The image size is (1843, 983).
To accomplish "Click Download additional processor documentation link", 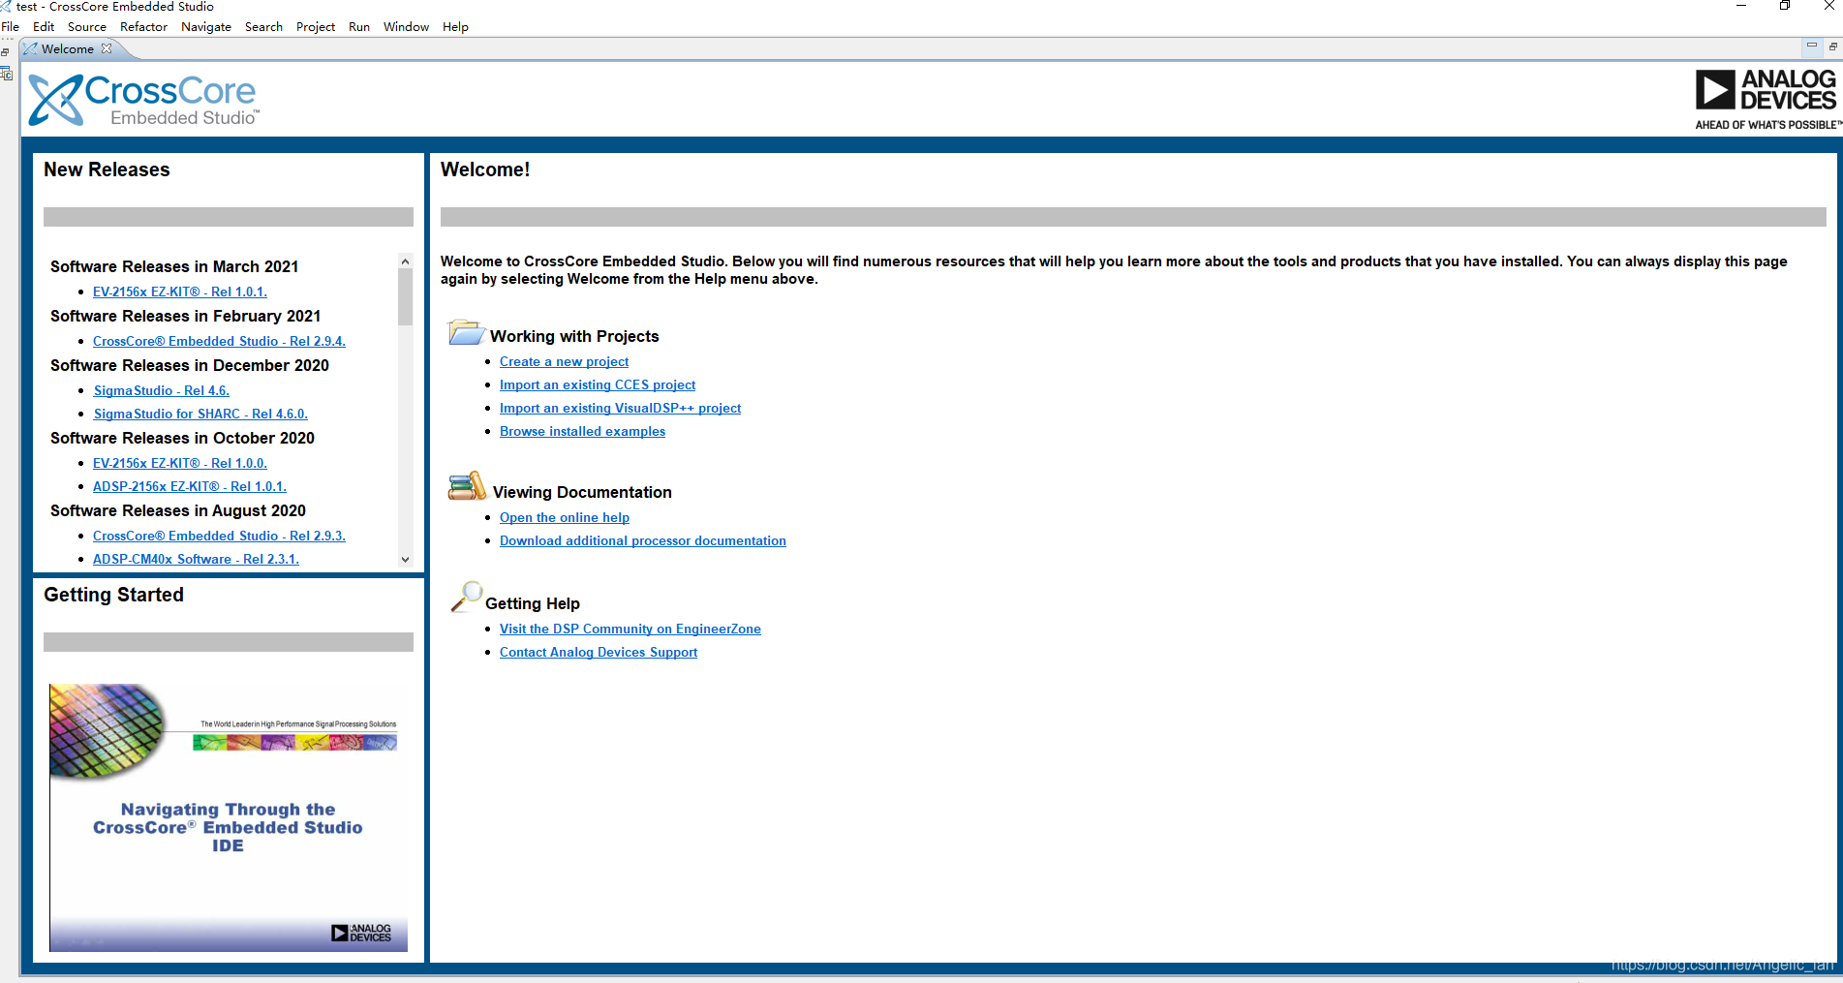I will tap(643, 540).
